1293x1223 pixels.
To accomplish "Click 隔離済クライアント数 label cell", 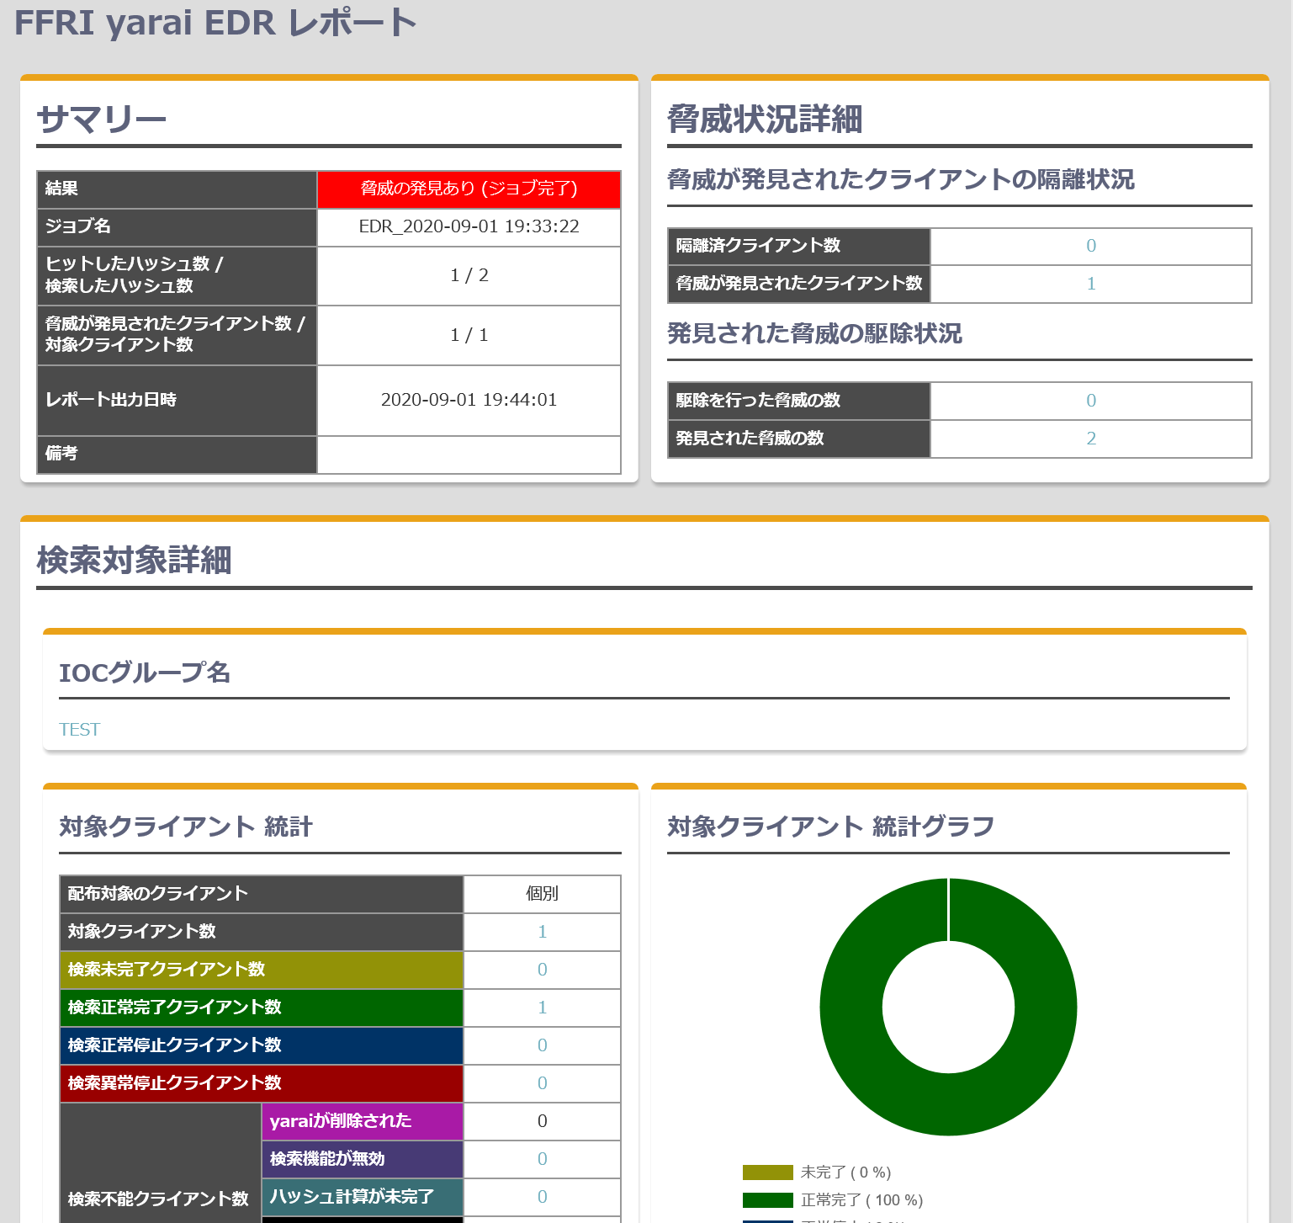I will click(x=799, y=246).
